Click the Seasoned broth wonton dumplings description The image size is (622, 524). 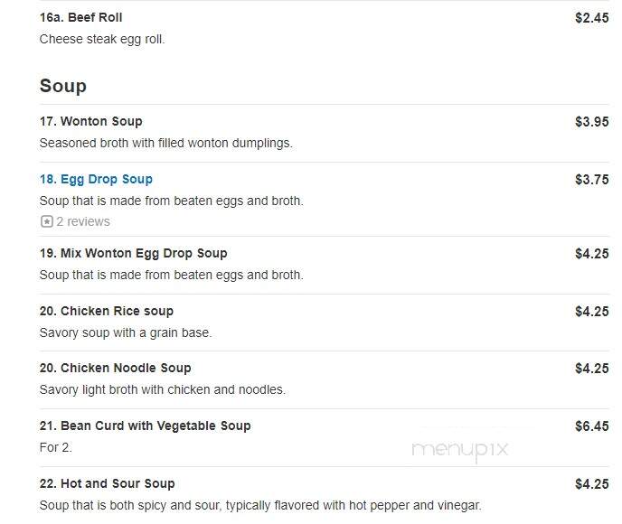[x=165, y=143]
